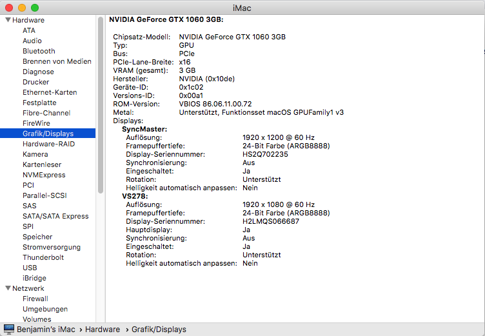
Task: Click the Netzwerk category label
Action: (28, 288)
